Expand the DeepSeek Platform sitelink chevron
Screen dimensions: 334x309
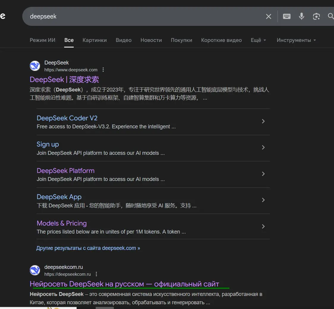[x=263, y=174]
